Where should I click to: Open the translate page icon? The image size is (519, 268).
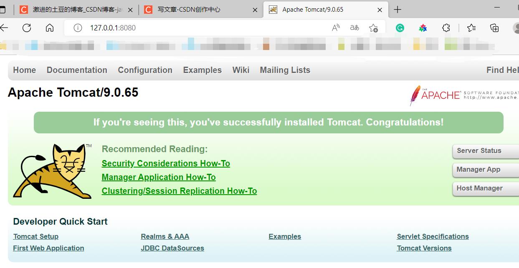[354, 28]
